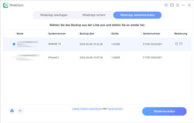Open the premium diamond icon

166,5
